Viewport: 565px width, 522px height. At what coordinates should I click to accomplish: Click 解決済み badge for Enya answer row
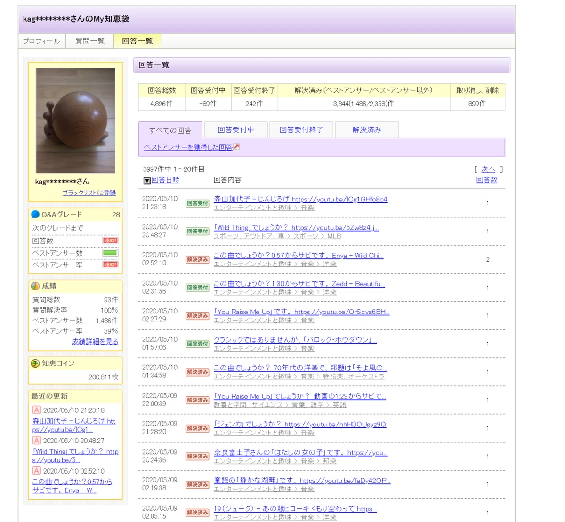(197, 260)
